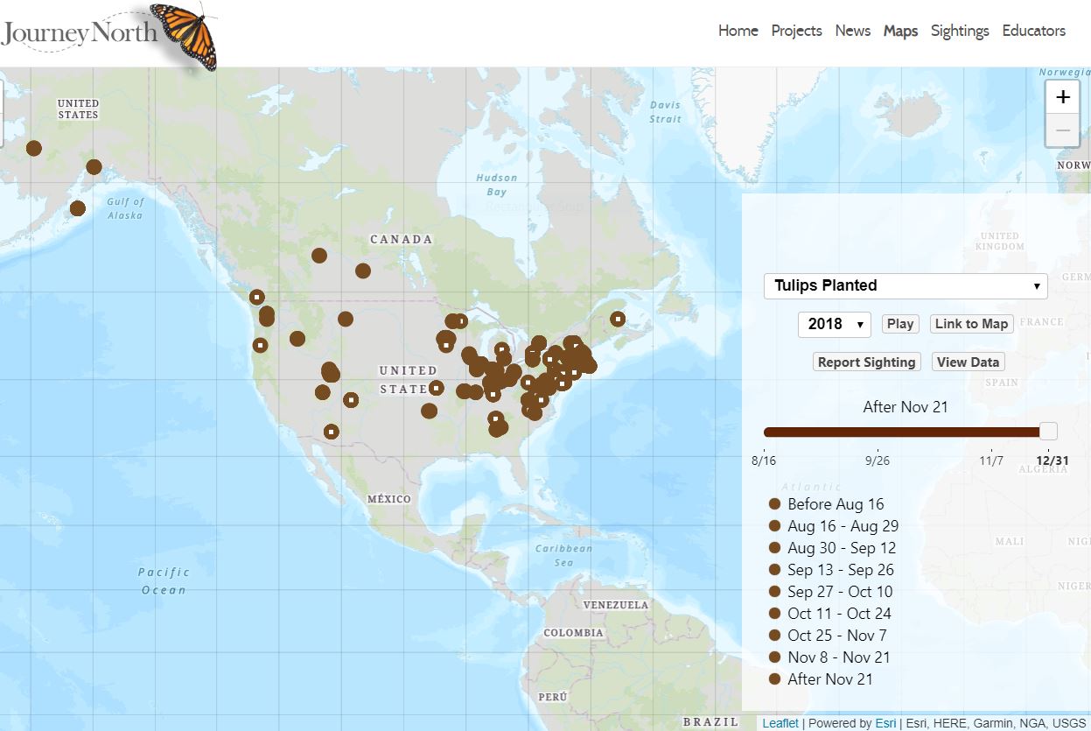Click the zoom out icon on the map
The width and height of the screenshot is (1091, 731).
click(1062, 130)
